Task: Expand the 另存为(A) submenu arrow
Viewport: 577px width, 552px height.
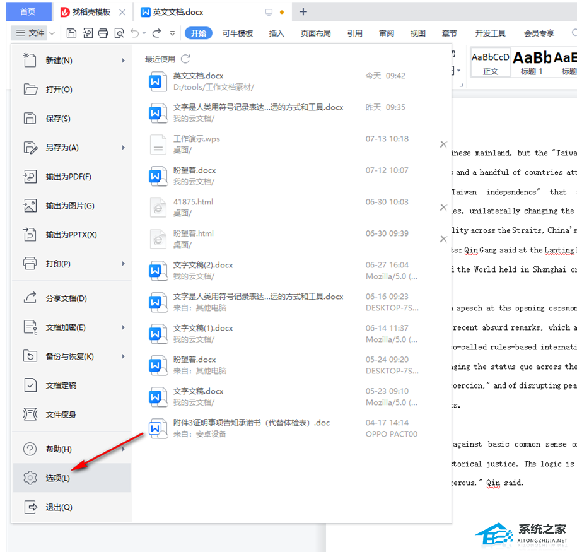Action: (x=124, y=148)
